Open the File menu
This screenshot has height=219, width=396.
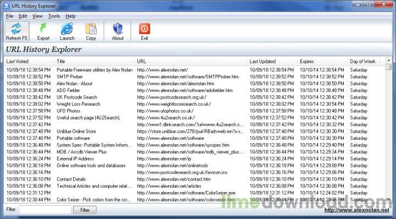[9, 16]
